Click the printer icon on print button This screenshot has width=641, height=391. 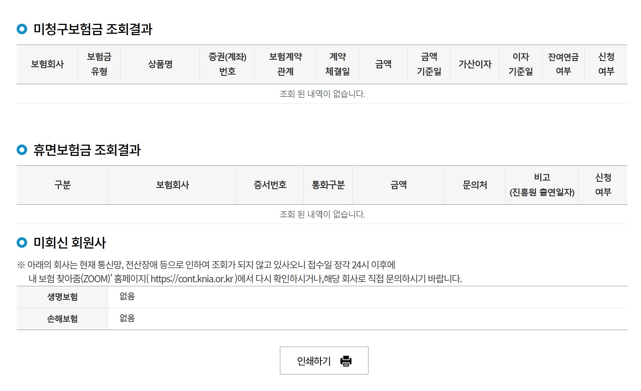tap(346, 361)
